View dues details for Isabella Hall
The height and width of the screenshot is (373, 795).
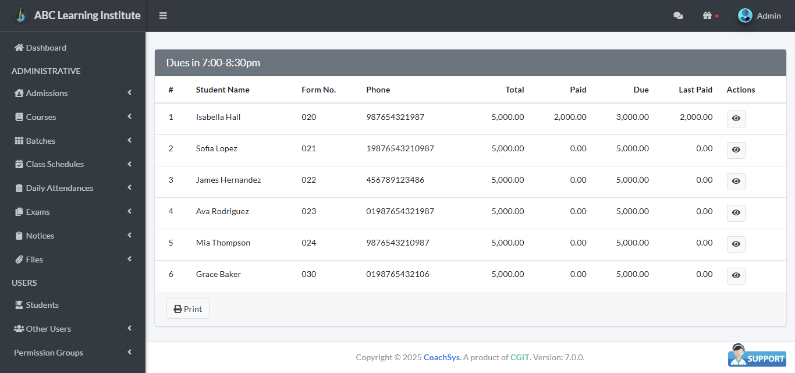point(736,119)
